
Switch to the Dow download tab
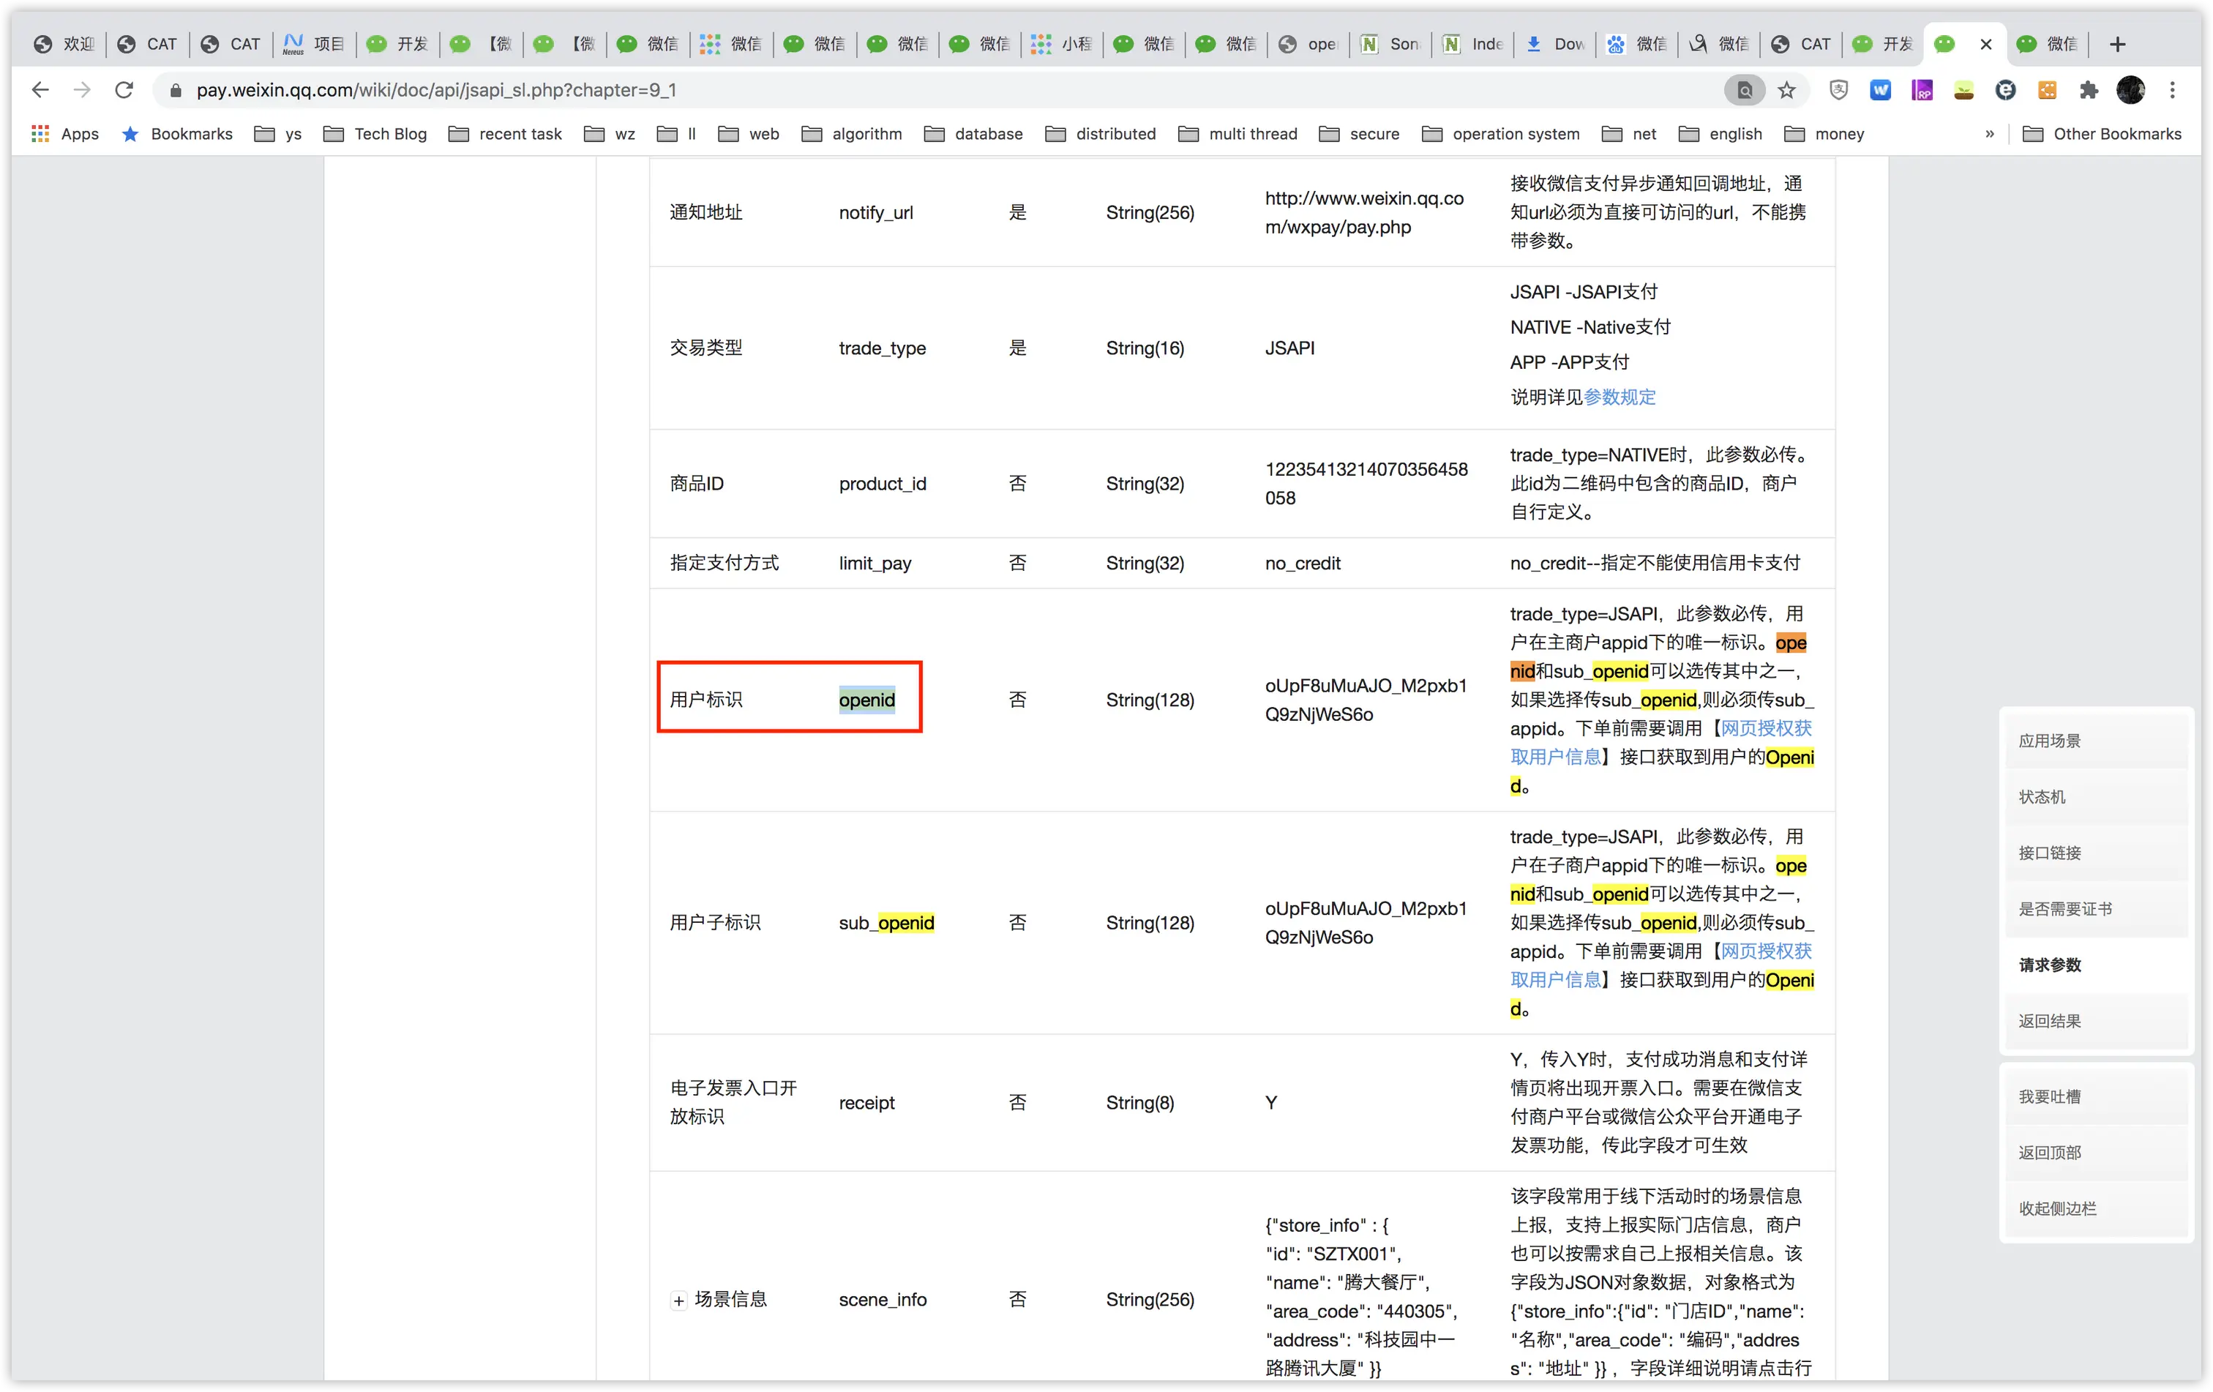click(x=1555, y=44)
